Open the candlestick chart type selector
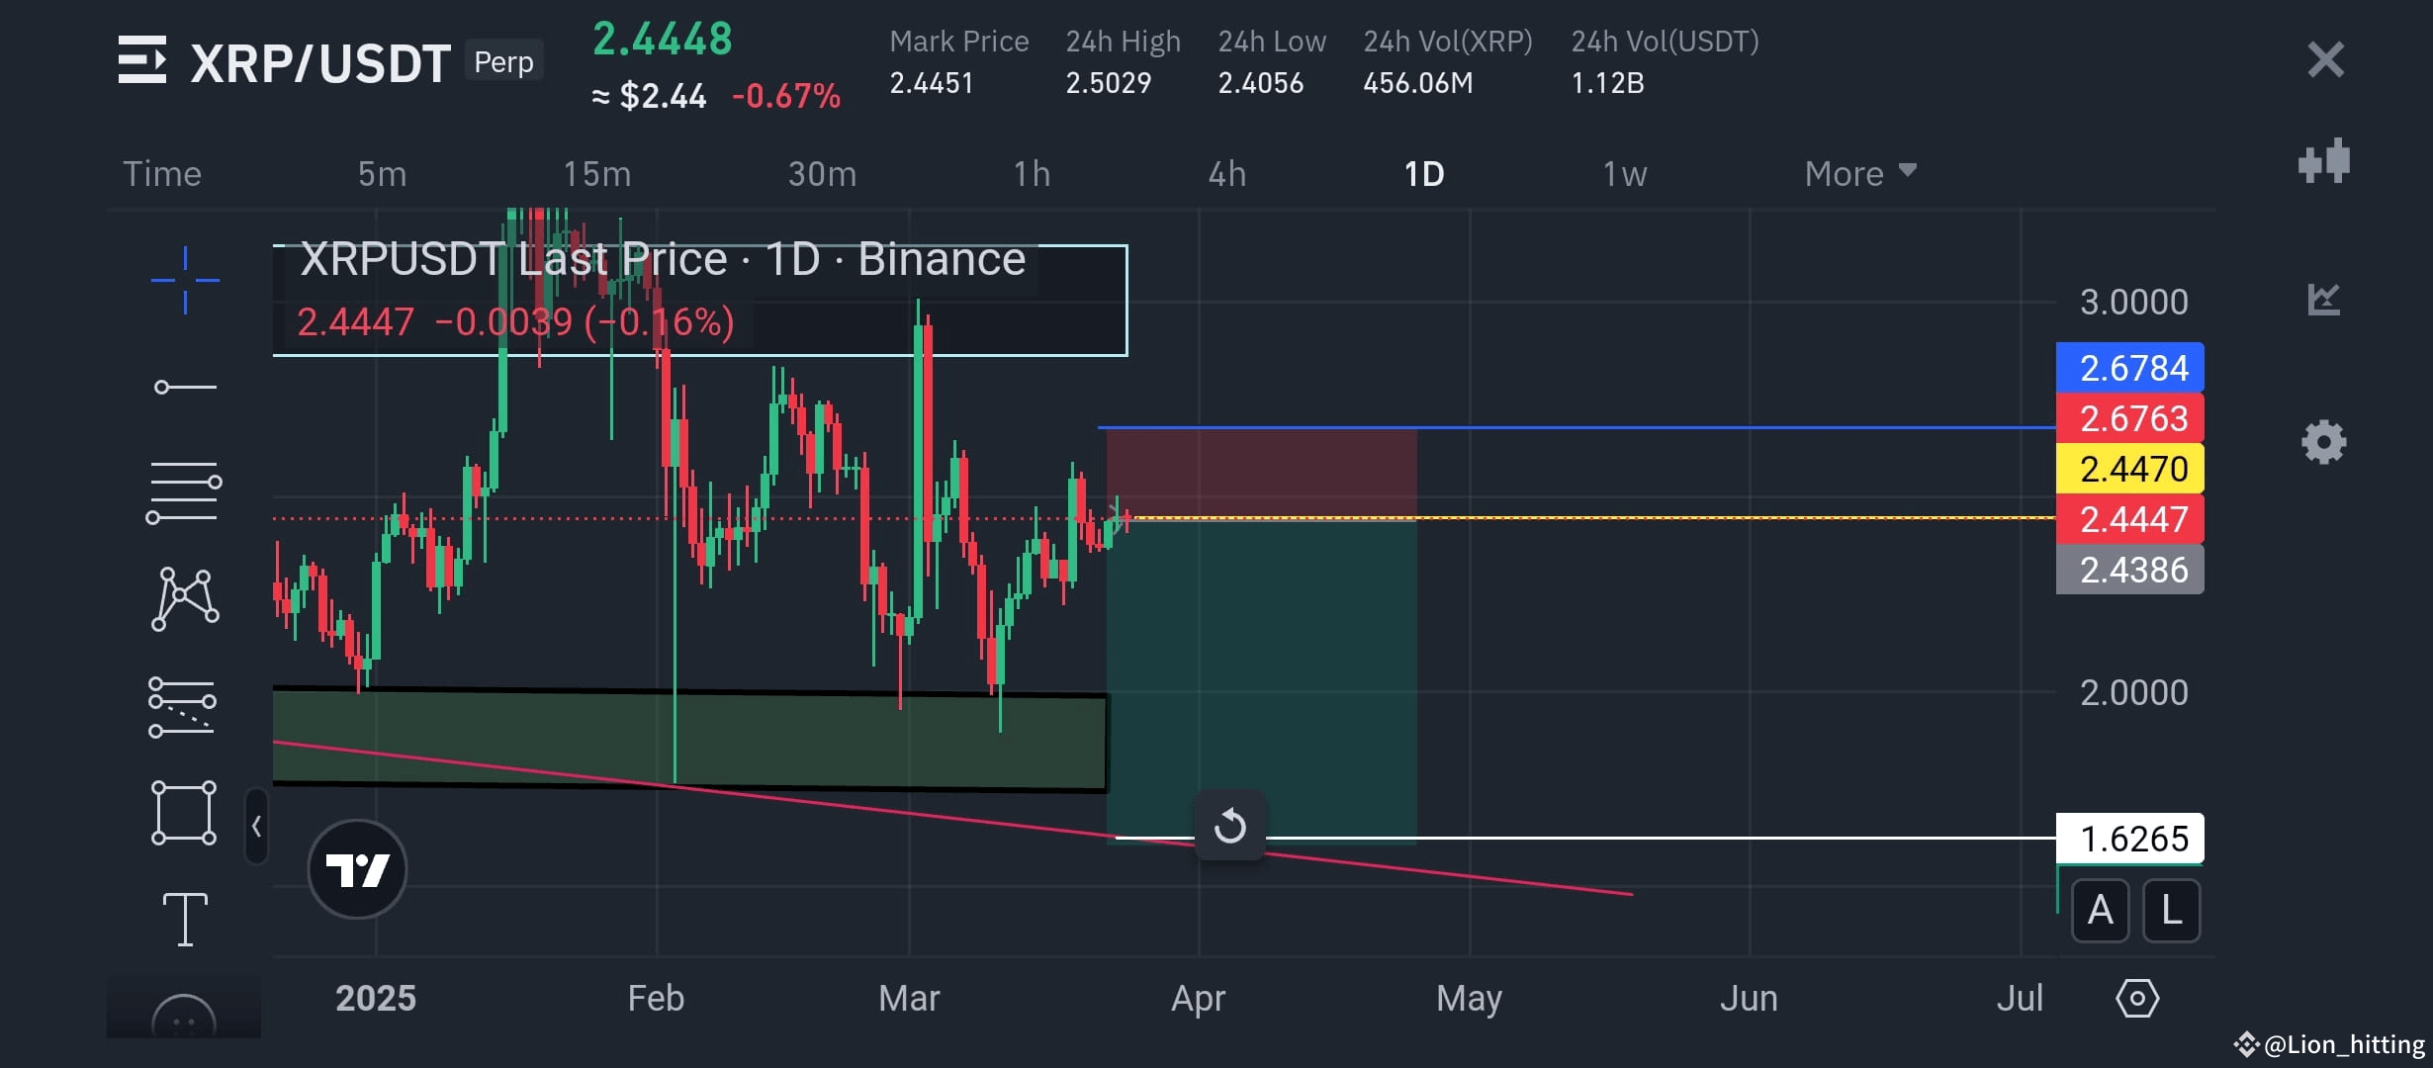This screenshot has height=1068, width=2433. [2324, 161]
